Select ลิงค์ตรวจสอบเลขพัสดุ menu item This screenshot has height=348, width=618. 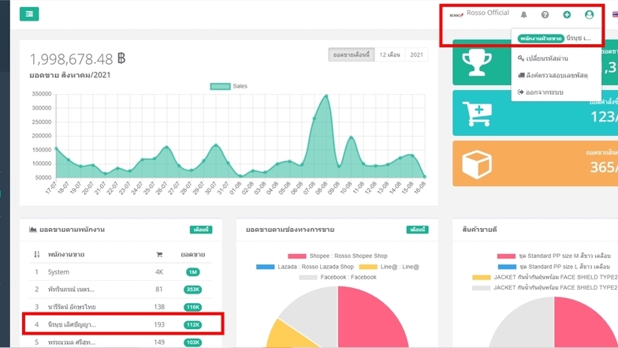pos(553,75)
